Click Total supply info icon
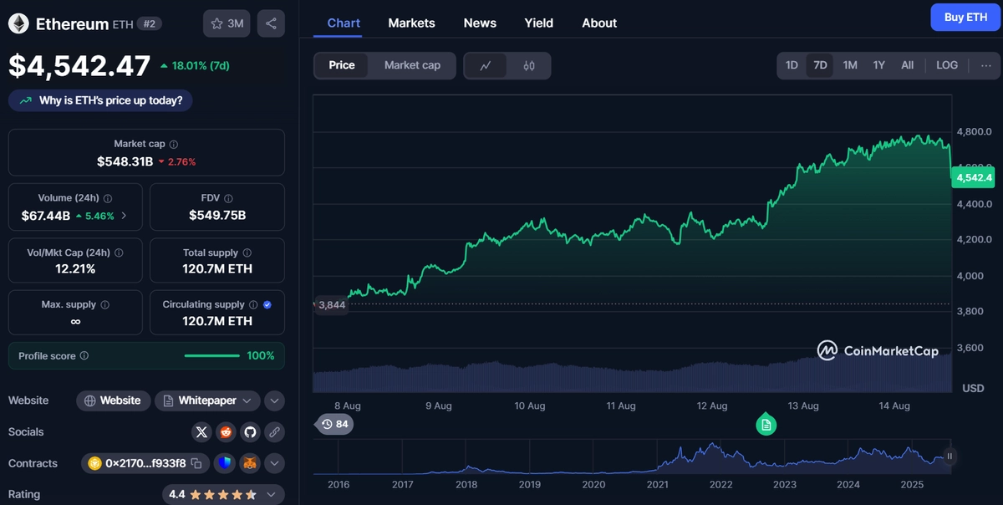This screenshot has height=505, width=1003. click(247, 252)
